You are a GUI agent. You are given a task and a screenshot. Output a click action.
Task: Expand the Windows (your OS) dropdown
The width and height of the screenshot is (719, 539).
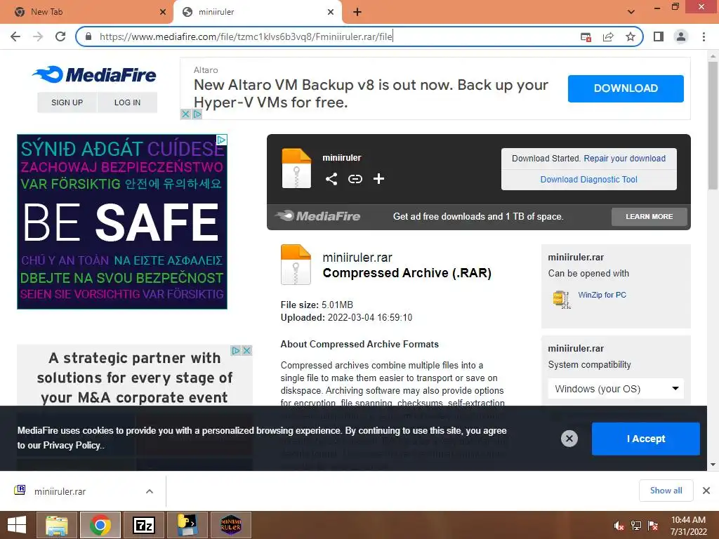616,389
